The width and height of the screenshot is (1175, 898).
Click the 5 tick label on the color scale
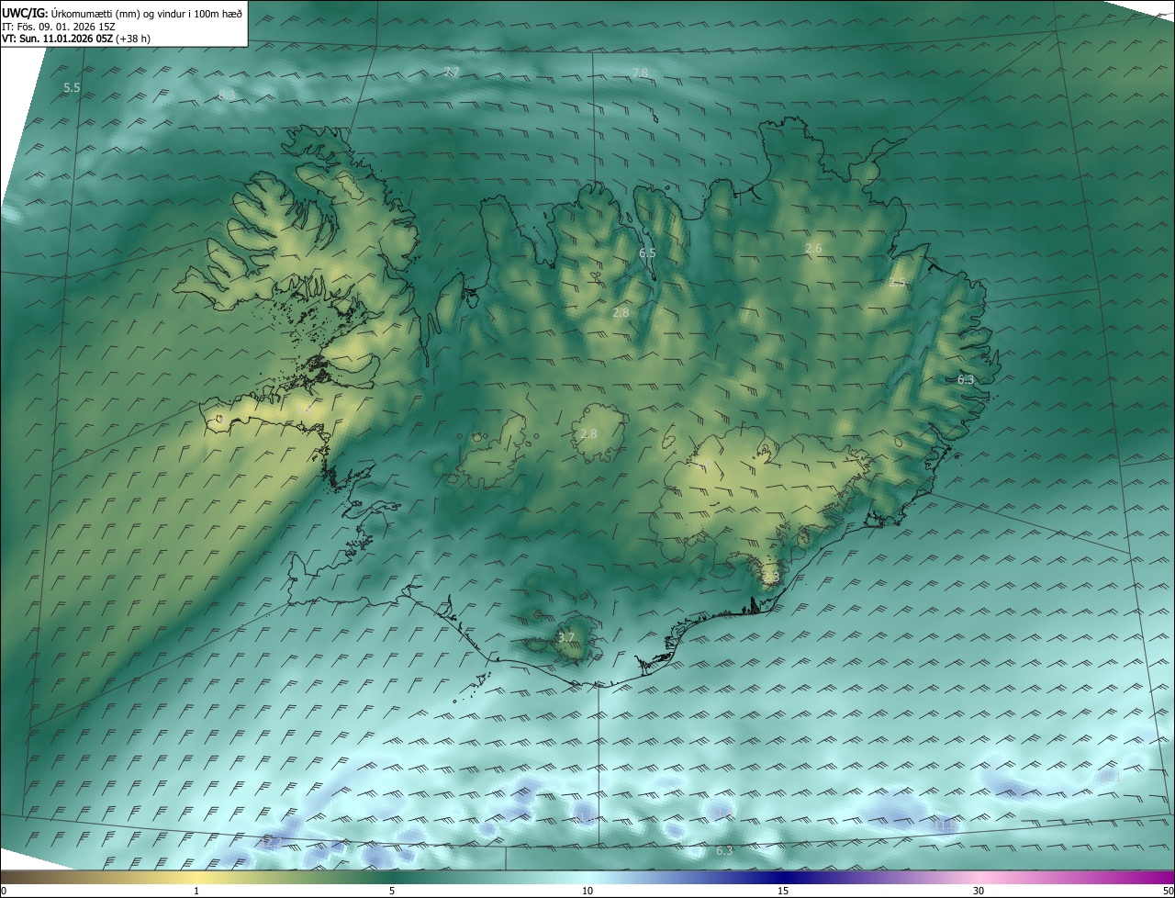(392, 892)
